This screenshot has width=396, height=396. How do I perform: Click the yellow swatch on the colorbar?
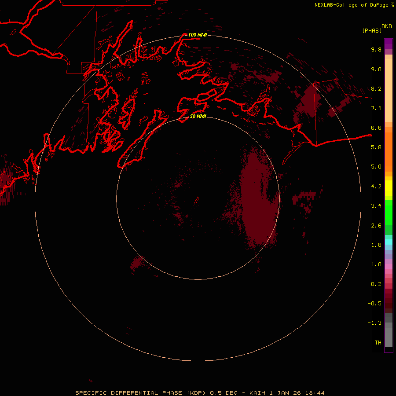click(x=389, y=188)
